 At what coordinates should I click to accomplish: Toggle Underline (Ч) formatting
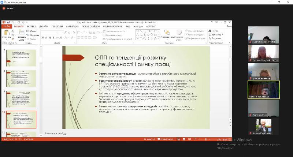(50, 38)
